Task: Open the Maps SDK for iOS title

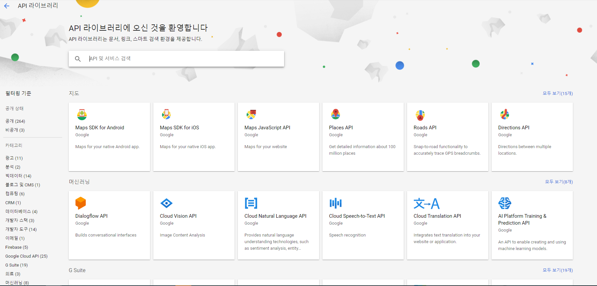Action: [179, 128]
